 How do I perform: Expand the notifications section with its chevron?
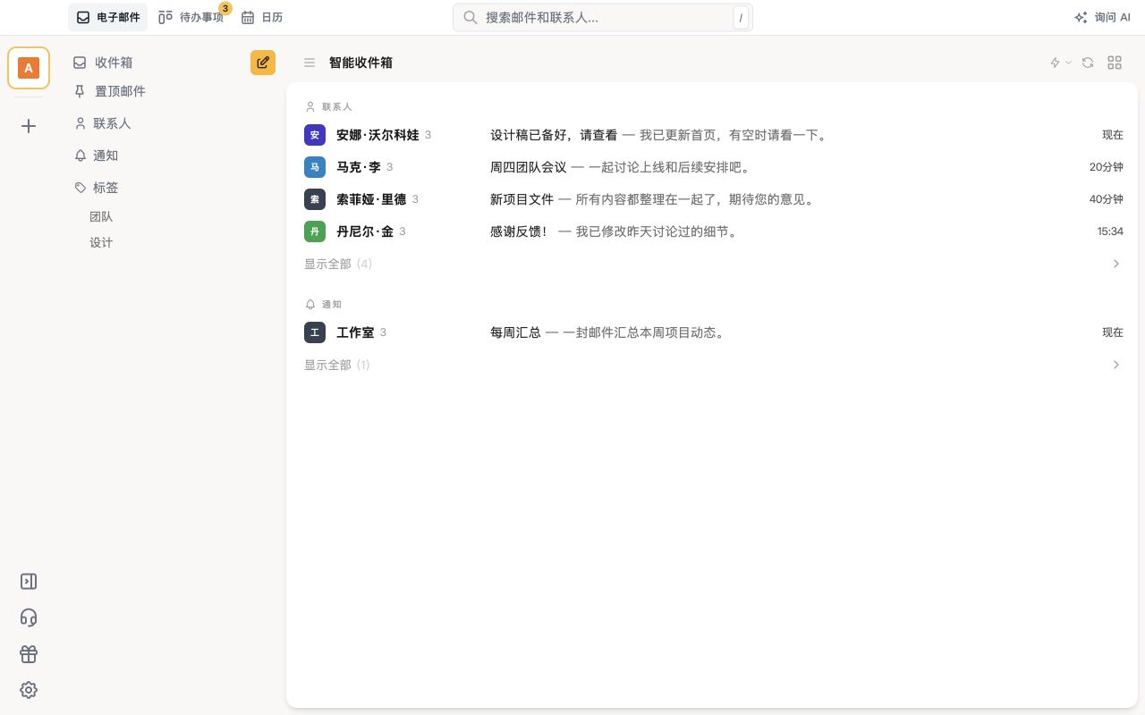tap(1116, 365)
